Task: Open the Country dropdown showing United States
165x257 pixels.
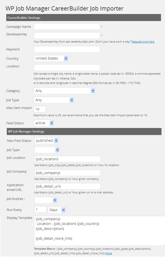Action: click(51, 58)
